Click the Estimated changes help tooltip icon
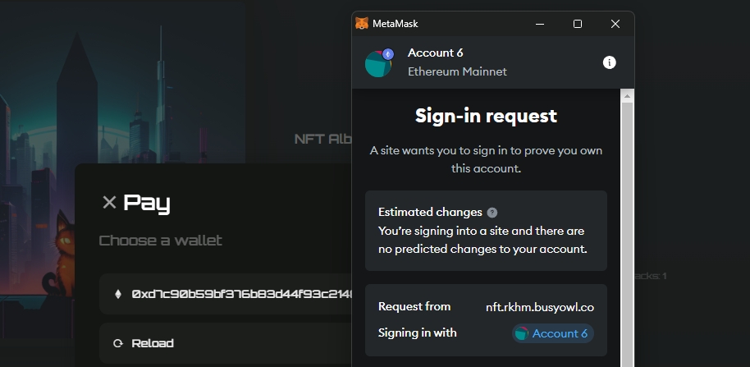This screenshot has height=367, width=750. coord(492,212)
